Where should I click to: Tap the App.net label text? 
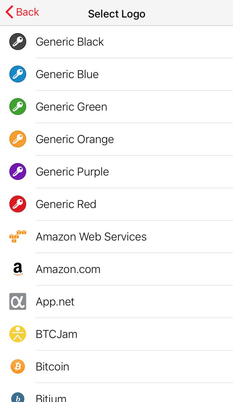pos(55,302)
